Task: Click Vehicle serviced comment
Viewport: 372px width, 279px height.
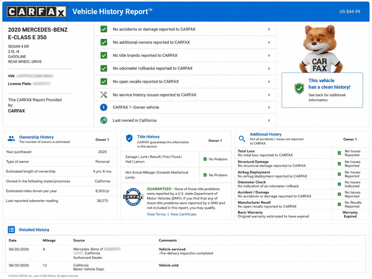Action: click(172, 249)
